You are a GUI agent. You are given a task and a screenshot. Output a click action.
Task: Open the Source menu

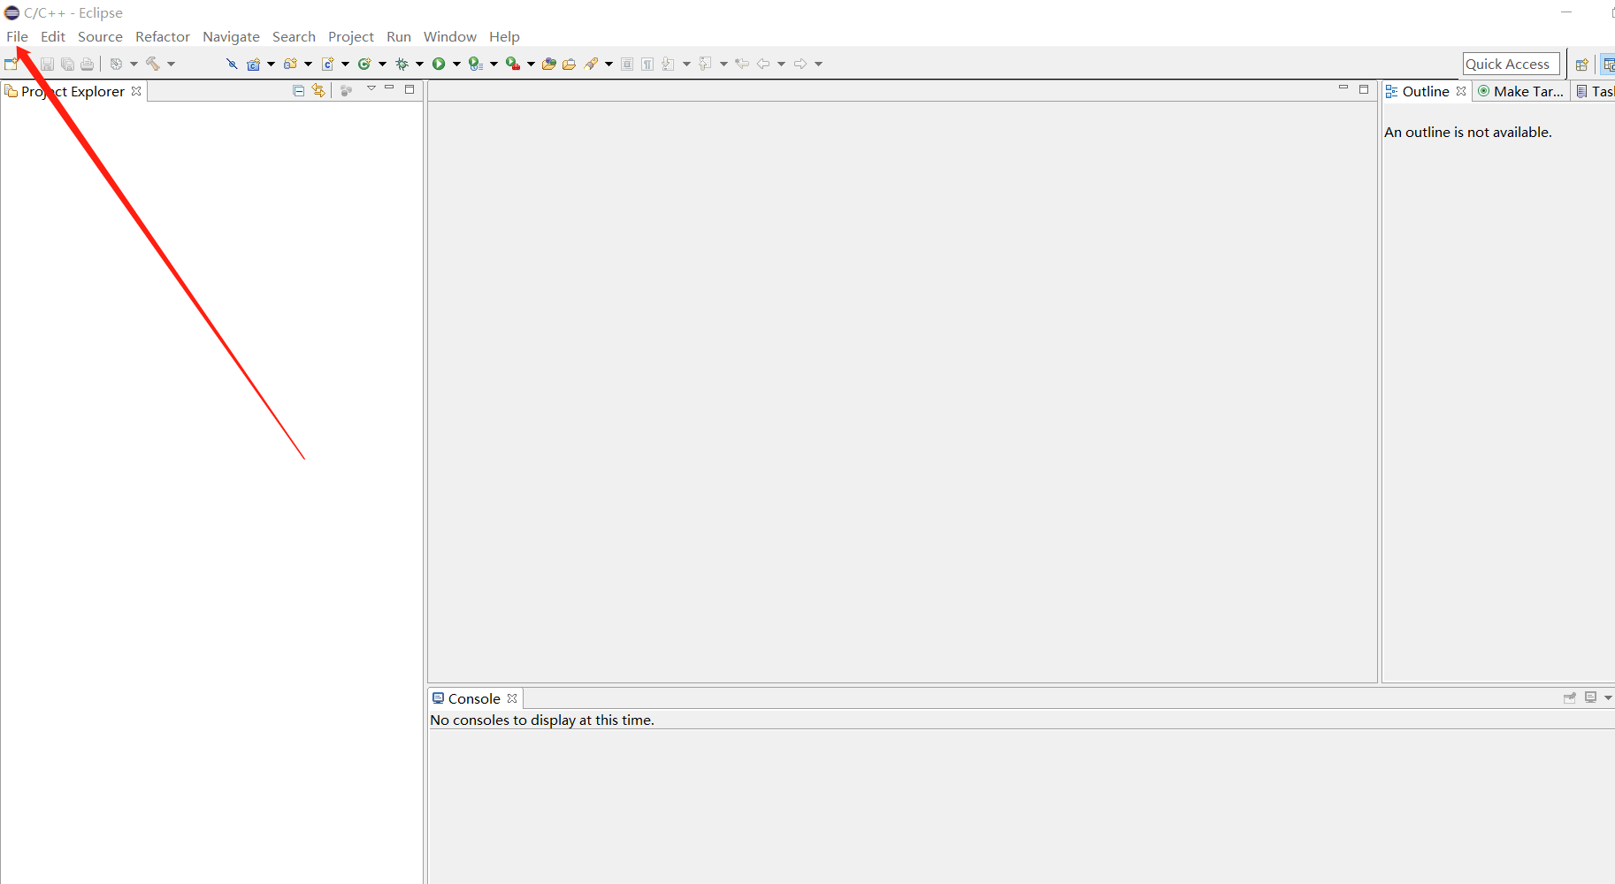point(100,36)
